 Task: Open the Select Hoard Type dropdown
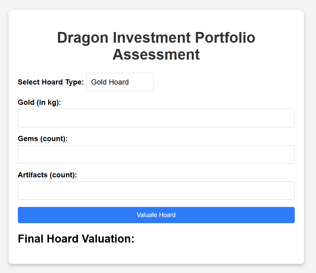click(x=120, y=82)
